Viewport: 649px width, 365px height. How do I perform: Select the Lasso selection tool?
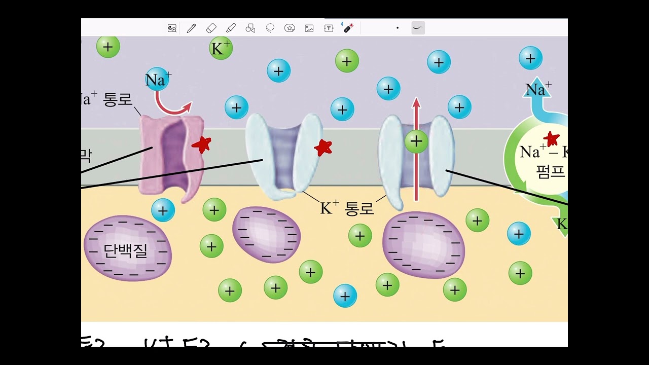click(x=270, y=28)
